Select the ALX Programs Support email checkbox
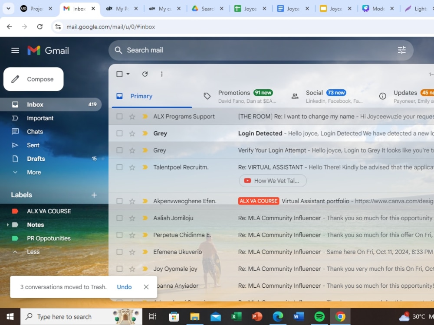Screen dimensions: 434x325 tap(119, 117)
